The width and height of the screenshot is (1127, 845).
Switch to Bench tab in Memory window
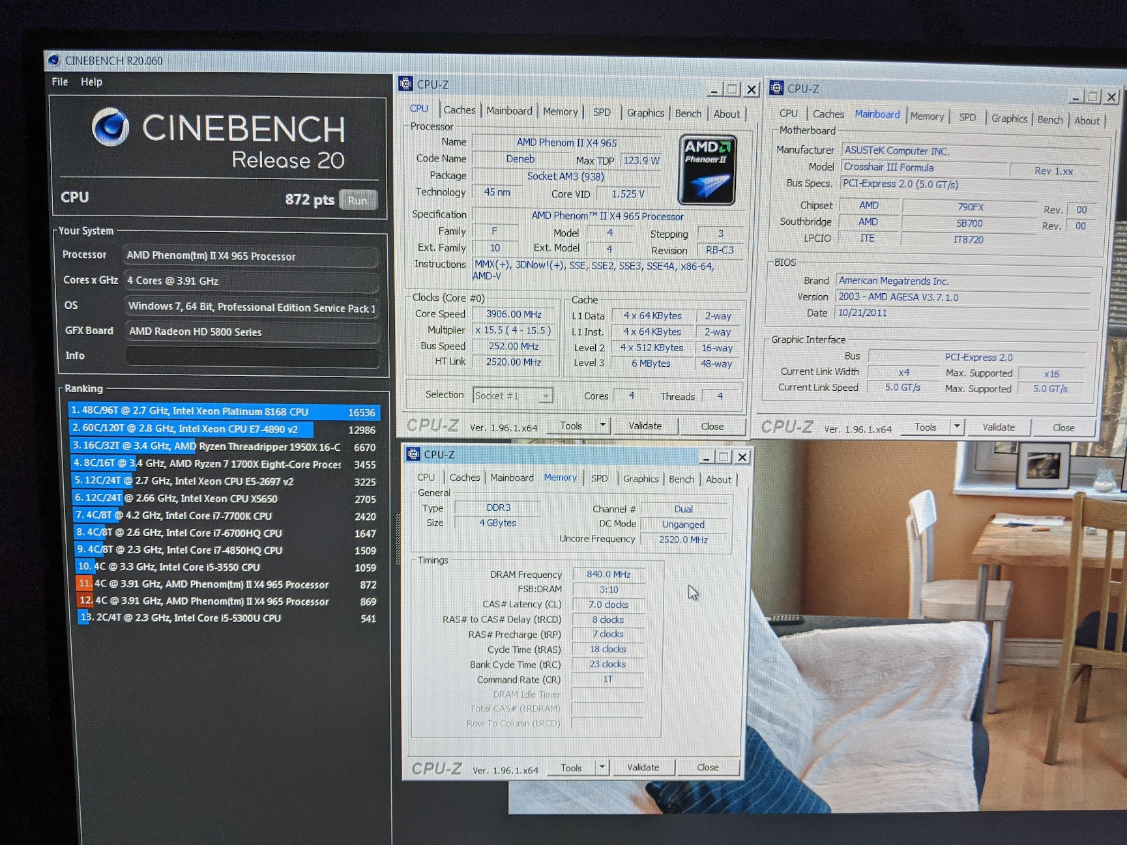click(x=682, y=479)
